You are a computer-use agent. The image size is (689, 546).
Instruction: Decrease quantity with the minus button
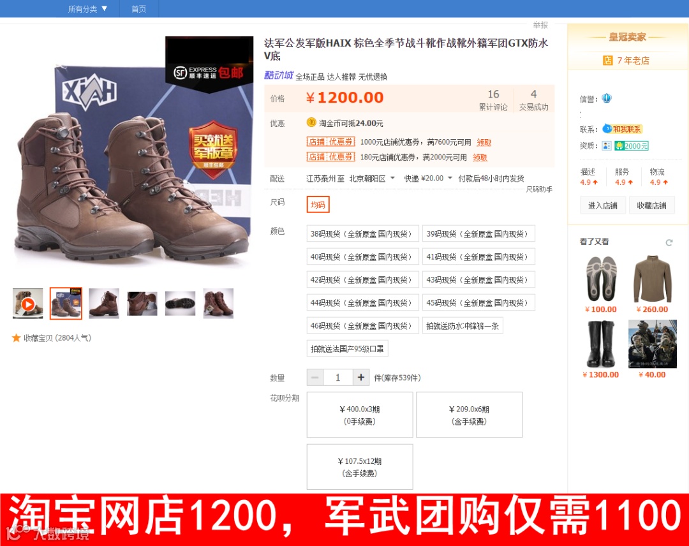[315, 378]
